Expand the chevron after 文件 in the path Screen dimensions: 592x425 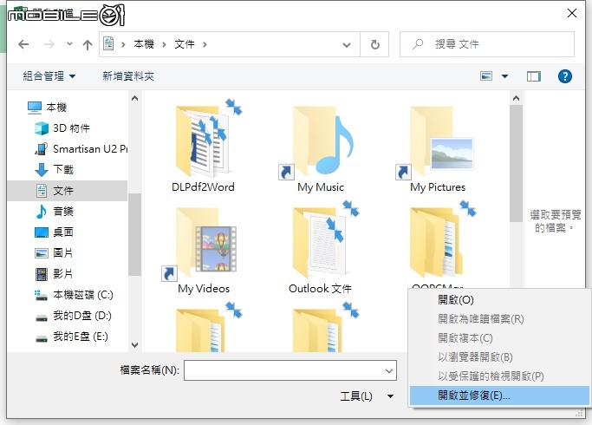click(x=205, y=44)
